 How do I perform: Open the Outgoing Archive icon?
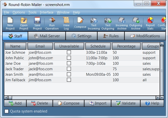tap(136, 23)
